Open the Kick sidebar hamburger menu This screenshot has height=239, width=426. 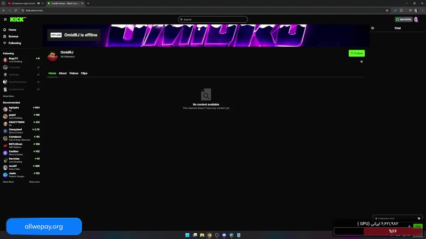coord(5,20)
